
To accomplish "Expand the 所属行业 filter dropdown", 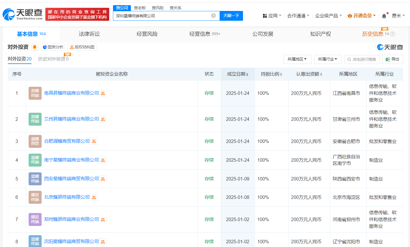I will click(x=328, y=59).
